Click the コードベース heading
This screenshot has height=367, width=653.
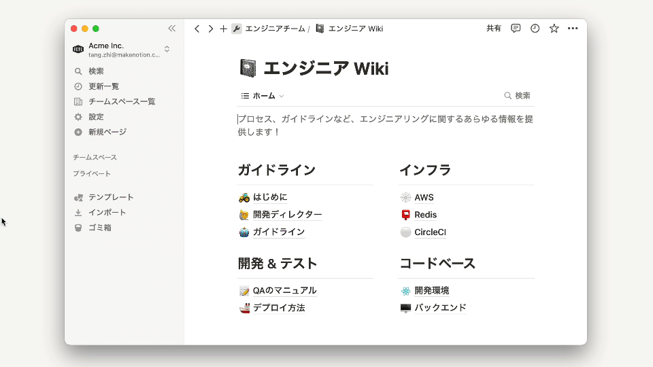(x=437, y=264)
